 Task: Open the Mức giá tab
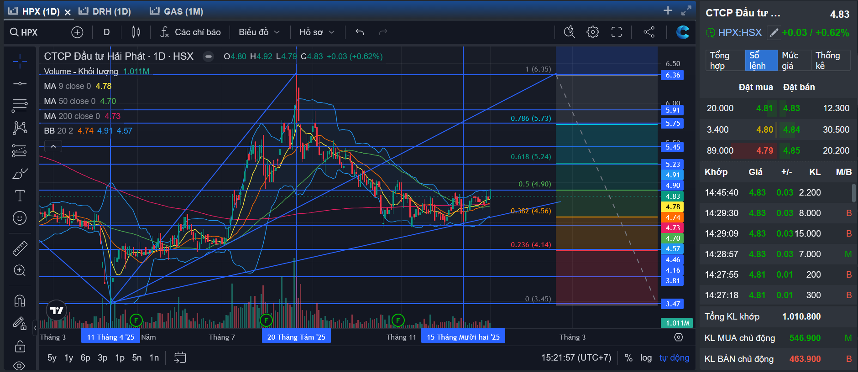coord(795,60)
